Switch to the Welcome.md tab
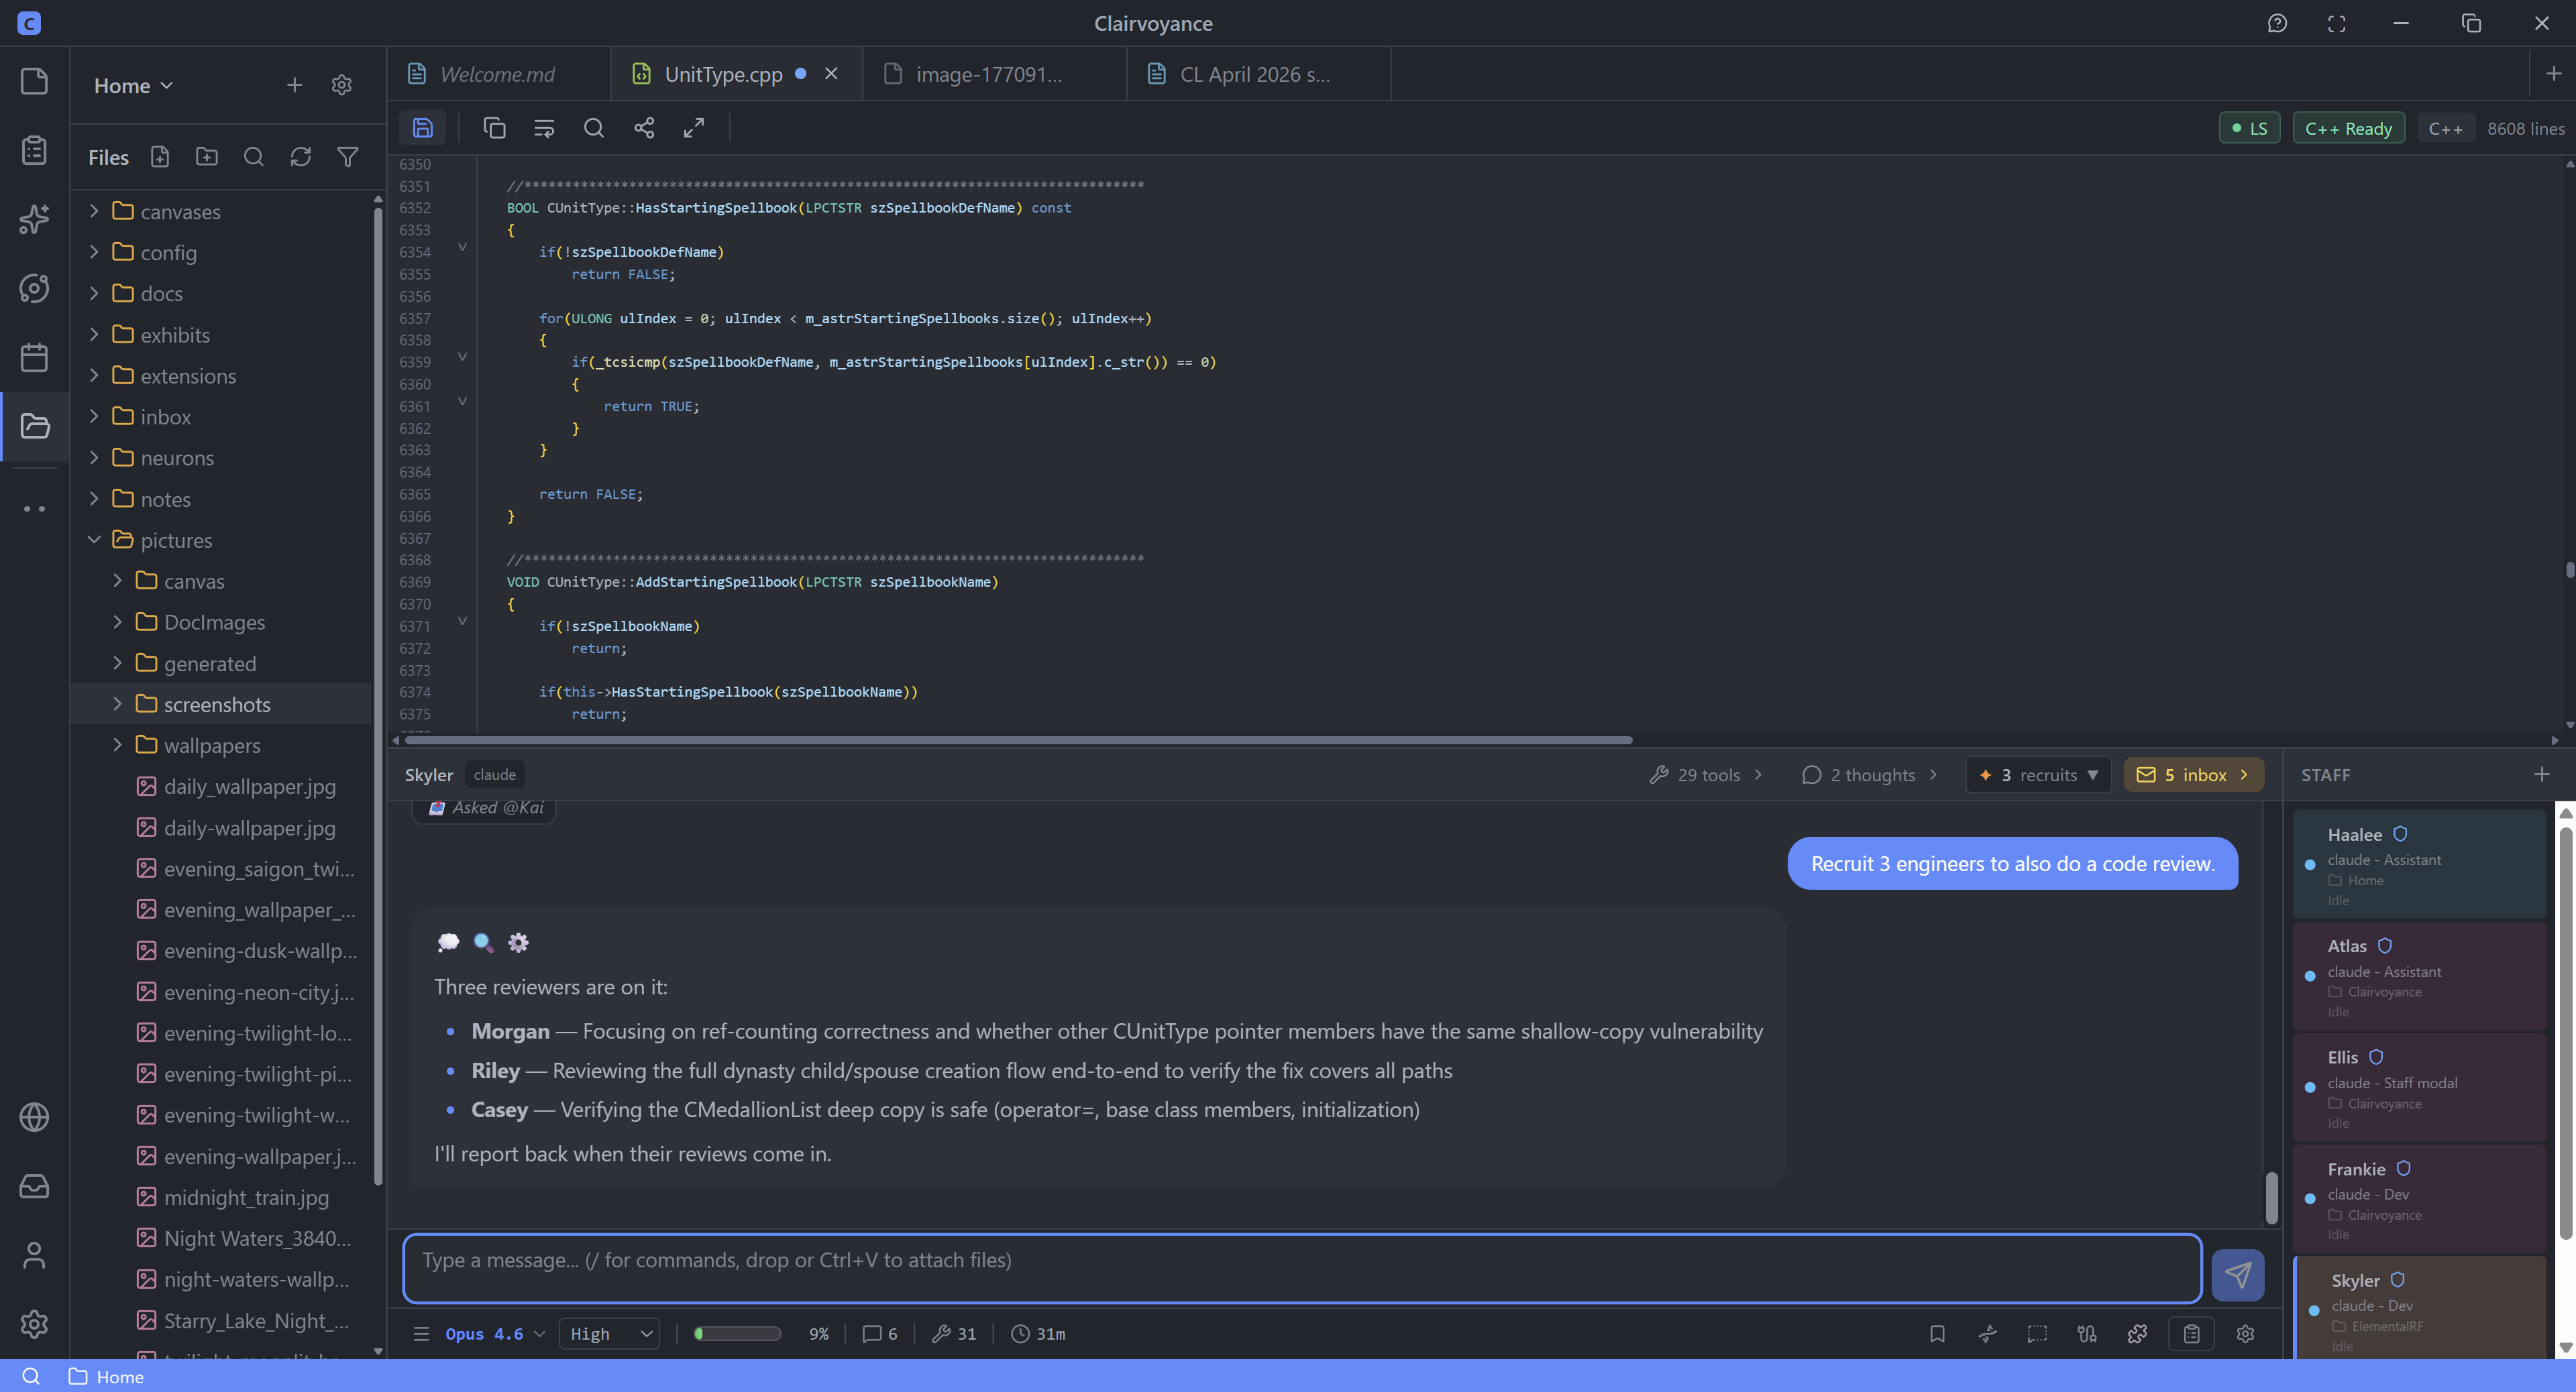Viewport: 2576px width, 1392px height. tap(497, 74)
